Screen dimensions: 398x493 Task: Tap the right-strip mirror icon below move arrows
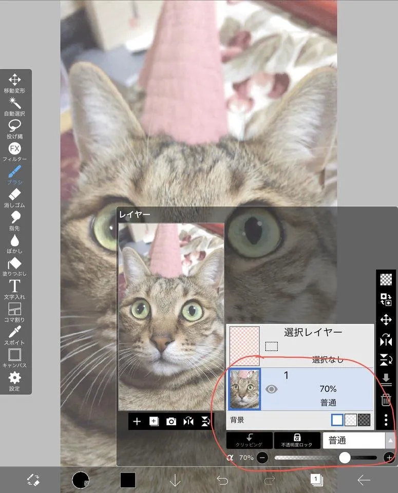click(x=386, y=340)
